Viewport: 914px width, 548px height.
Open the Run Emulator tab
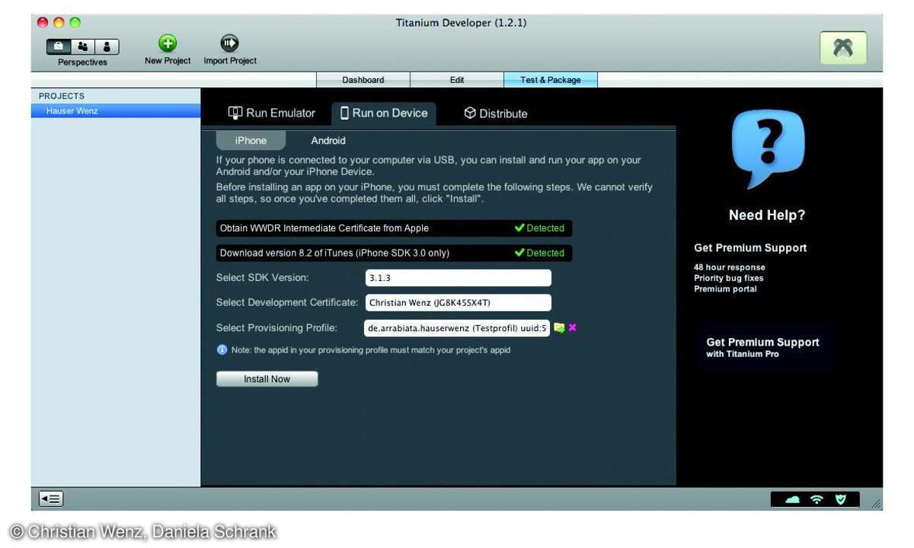[272, 113]
